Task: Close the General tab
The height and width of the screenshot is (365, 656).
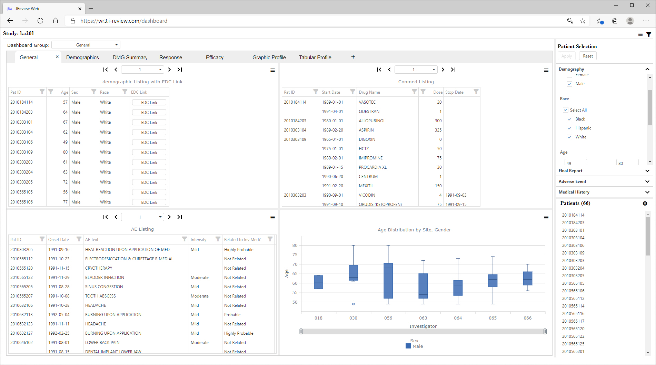Action: pyautogui.click(x=57, y=57)
